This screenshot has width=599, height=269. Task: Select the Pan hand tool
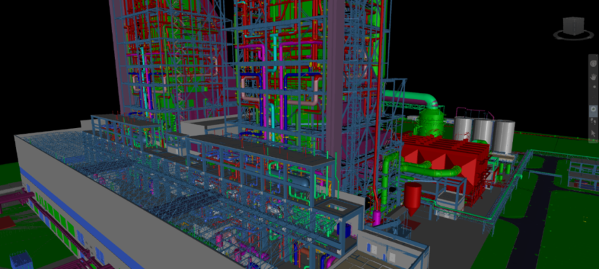pyautogui.click(x=593, y=77)
